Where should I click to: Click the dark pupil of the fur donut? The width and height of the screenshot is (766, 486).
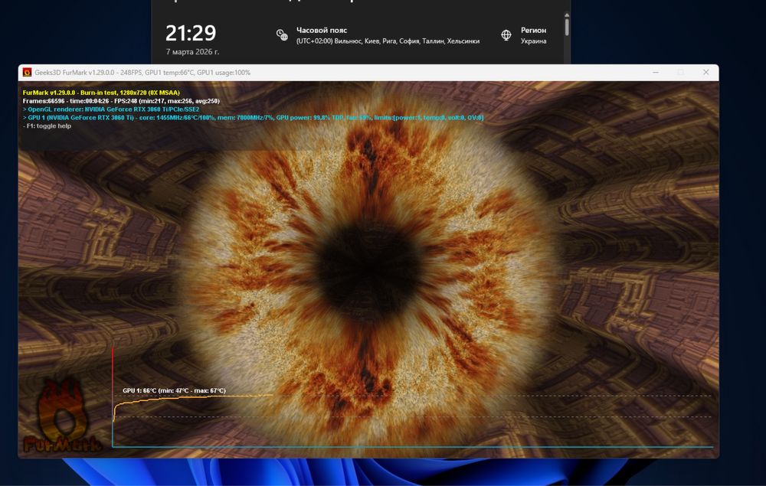[x=370, y=271]
